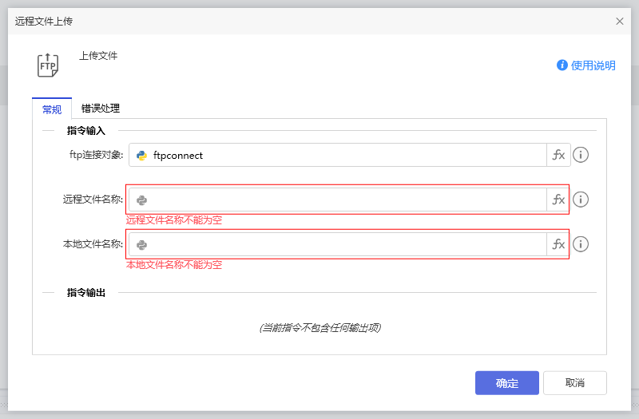Click the 本地文件名称 input field
This screenshot has width=639, height=419.
[x=343, y=244]
